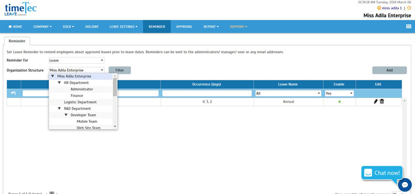Screen dimensions: 415x194
Task: Open the Leave Name All filter dropdown
Action: pos(288,93)
